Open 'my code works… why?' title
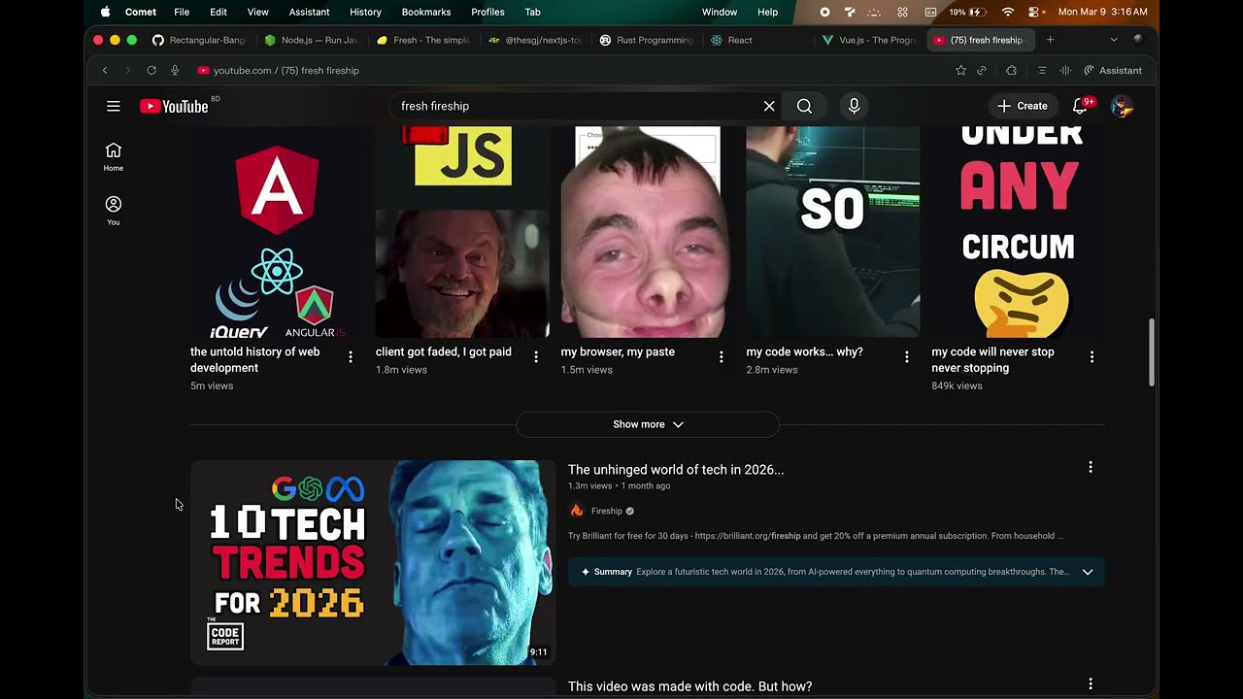1243x699 pixels. click(804, 351)
